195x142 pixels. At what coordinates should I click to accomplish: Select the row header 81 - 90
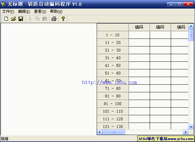[113, 96]
